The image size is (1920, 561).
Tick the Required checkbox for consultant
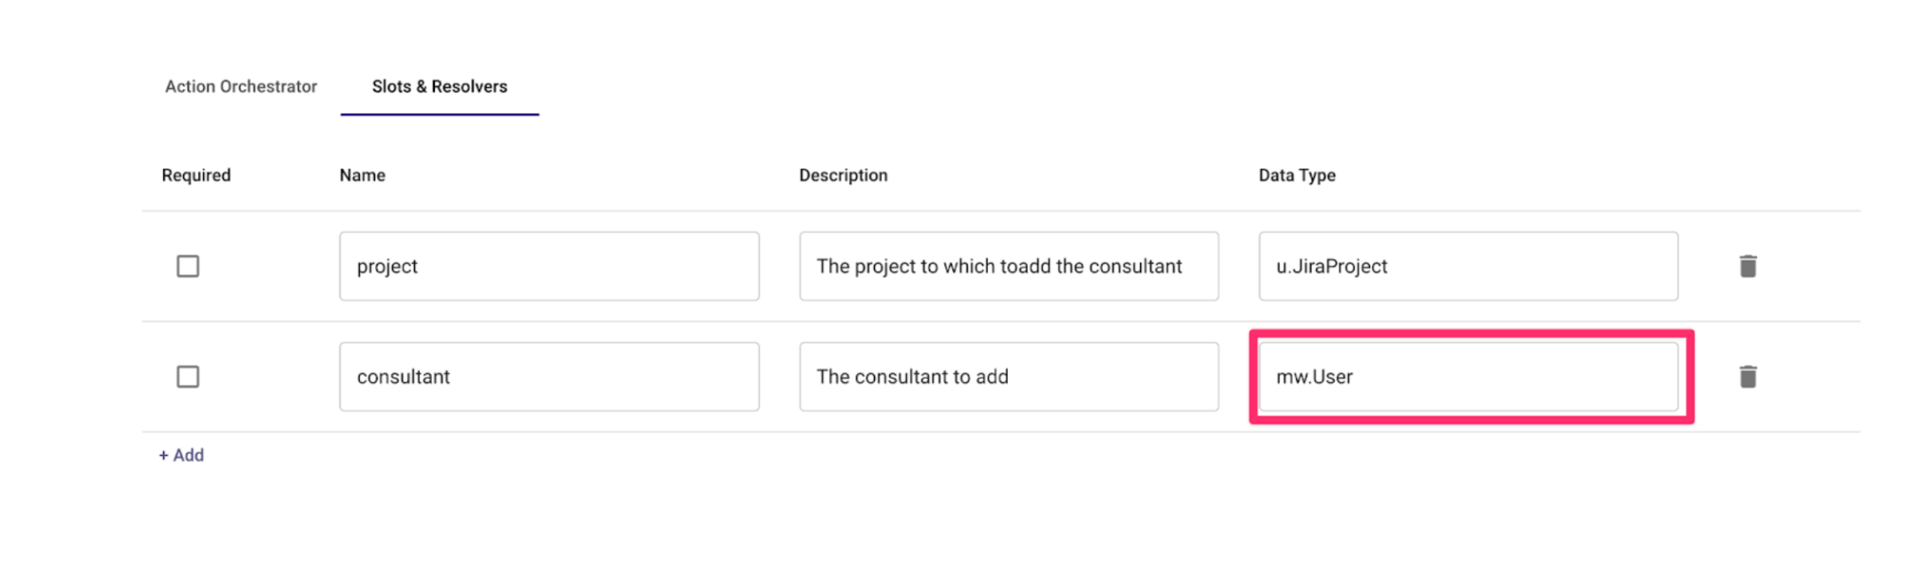[x=188, y=376]
